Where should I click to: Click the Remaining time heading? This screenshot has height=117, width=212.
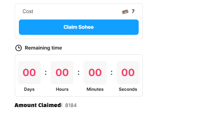(44, 48)
